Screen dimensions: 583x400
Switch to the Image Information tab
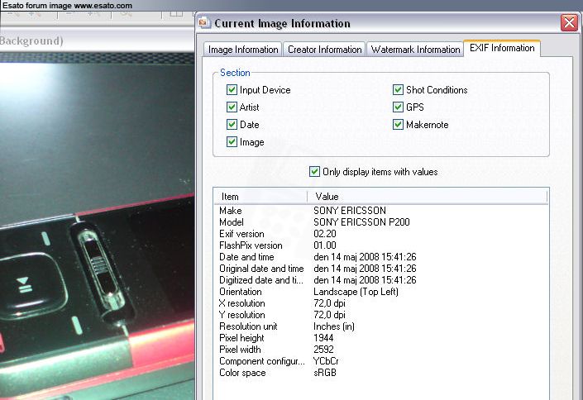point(243,50)
